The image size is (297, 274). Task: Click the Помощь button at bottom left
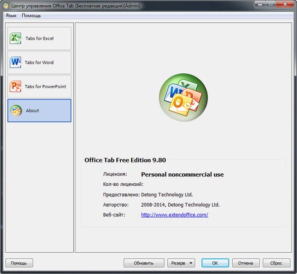[19, 263]
